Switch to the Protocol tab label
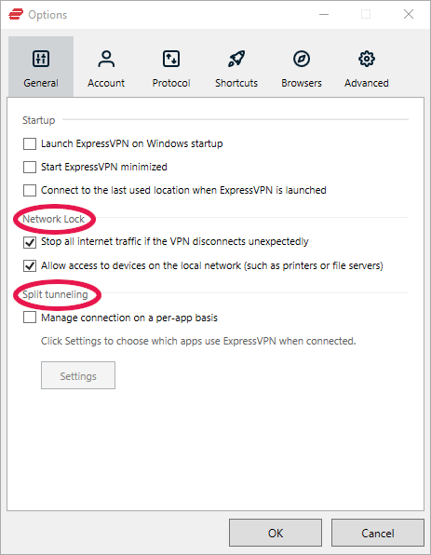The image size is (431, 555). [171, 83]
